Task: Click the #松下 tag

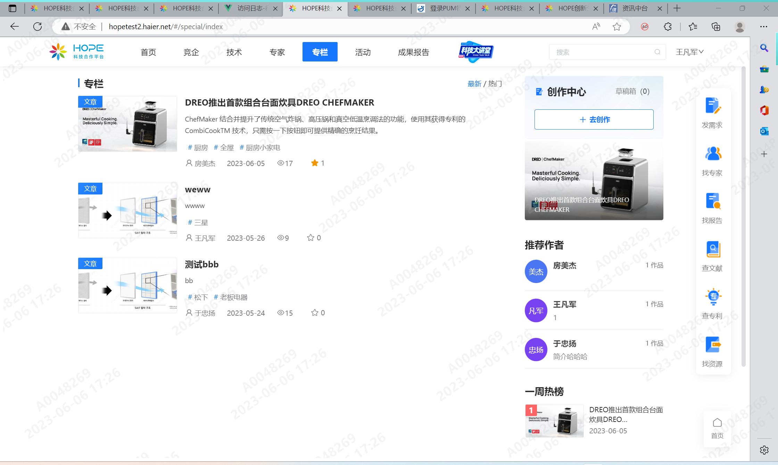Action: coord(198,297)
